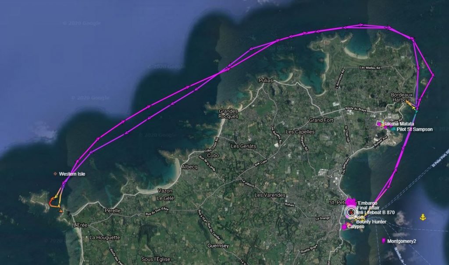The image size is (449, 265).
Task: Click the Bordeaux Harbour place label
Action: [402, 98]
